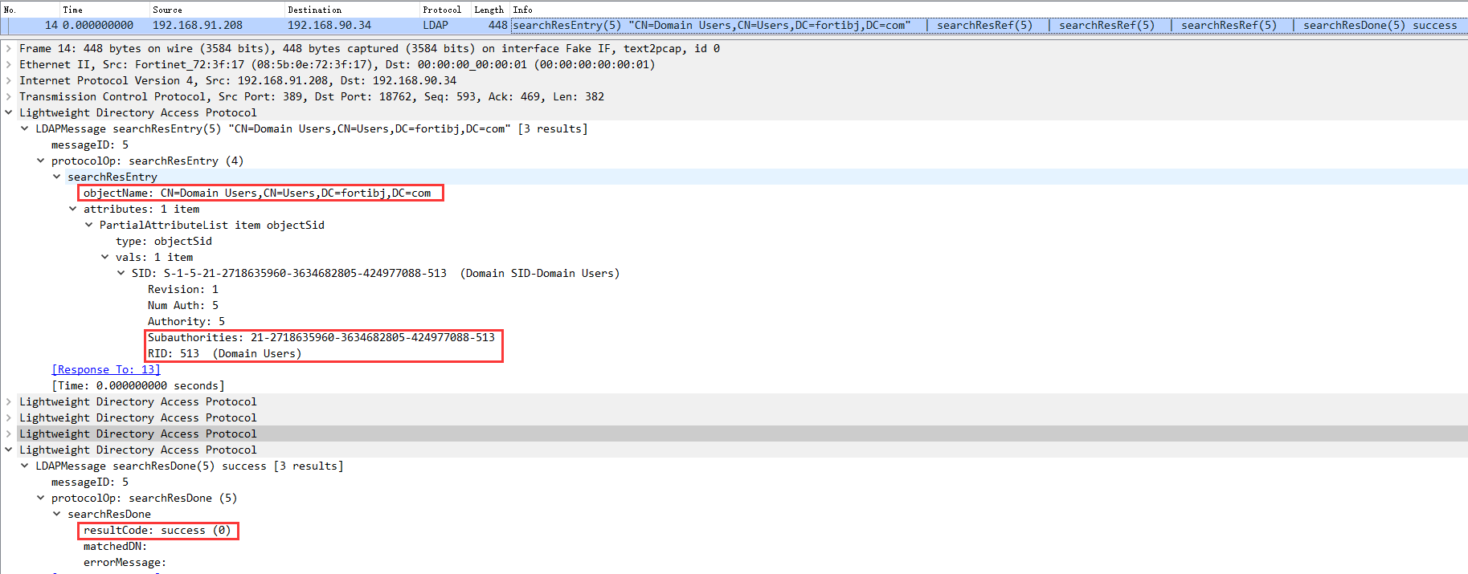Sort by the Source column header
This screenshot has width=1468, height=574.
coord(167,10)
